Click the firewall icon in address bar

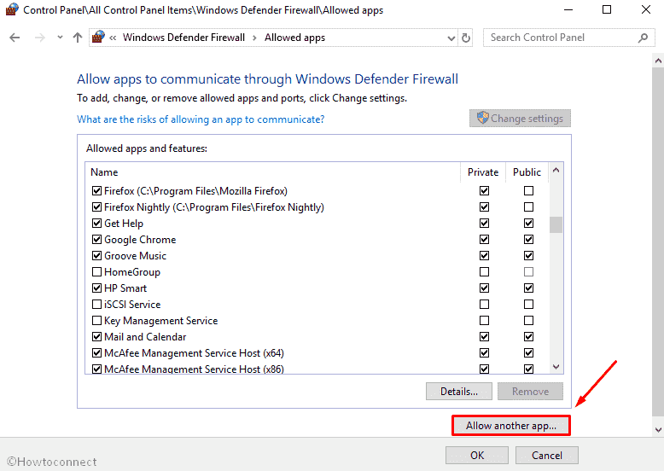pyautogui.click(x=98, y=37)
